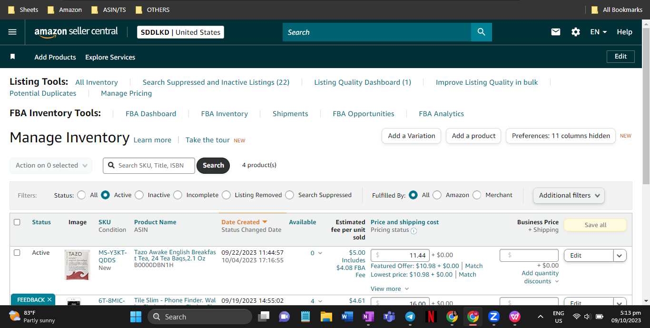Screen dimensions: 650x328
Task: Expand View more pricing details
Action: click(389, 288)
